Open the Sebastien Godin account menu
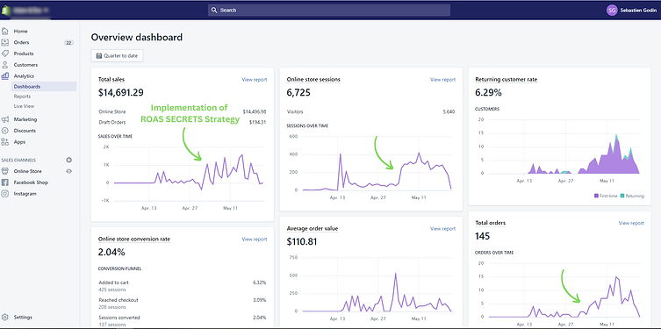Image resolution: width=661 pixels, height=329 pixels. (x=630, y=11)
